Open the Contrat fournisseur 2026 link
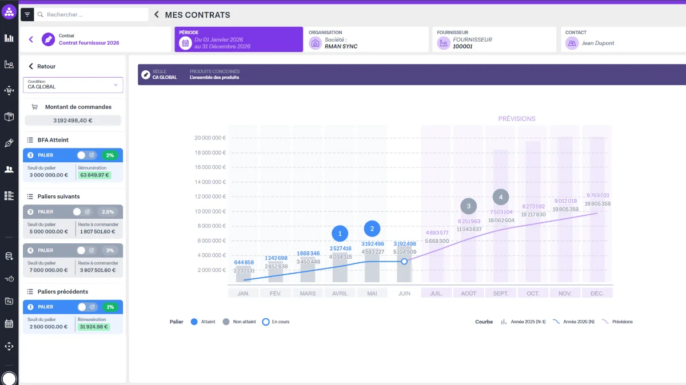The width and height of the screenshot is (686, 385). click(89, 43)
